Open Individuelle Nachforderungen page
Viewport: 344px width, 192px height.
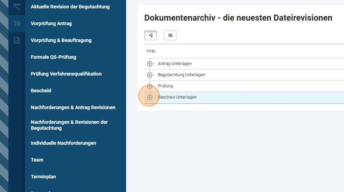click(x=63, y=143)
